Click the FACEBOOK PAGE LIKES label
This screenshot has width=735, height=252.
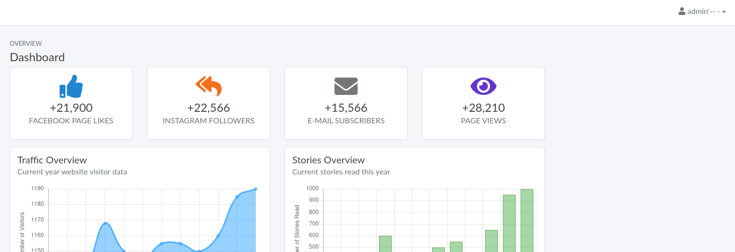[x=71, y=121]
